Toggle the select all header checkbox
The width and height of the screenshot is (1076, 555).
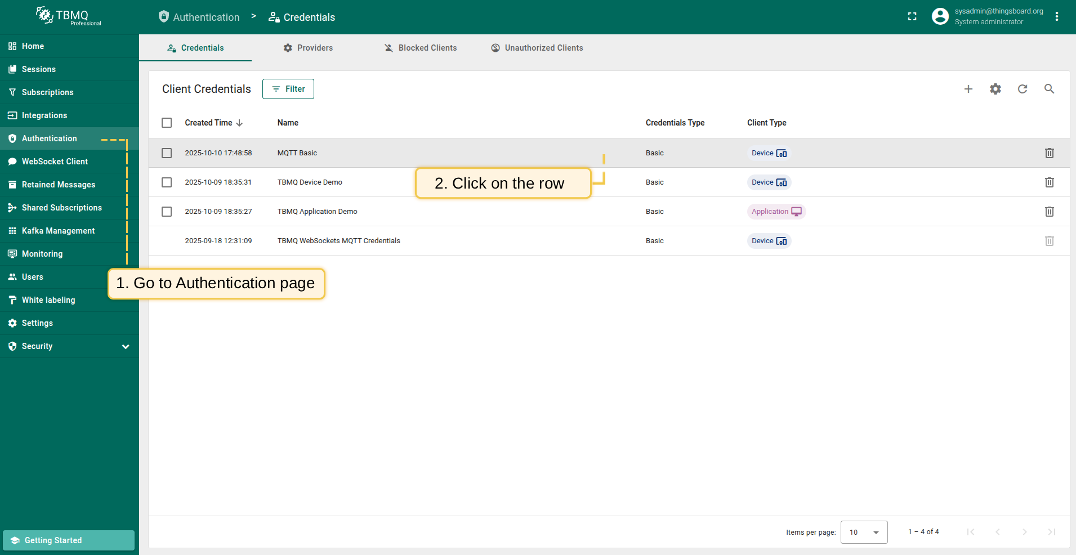(167, 123)
